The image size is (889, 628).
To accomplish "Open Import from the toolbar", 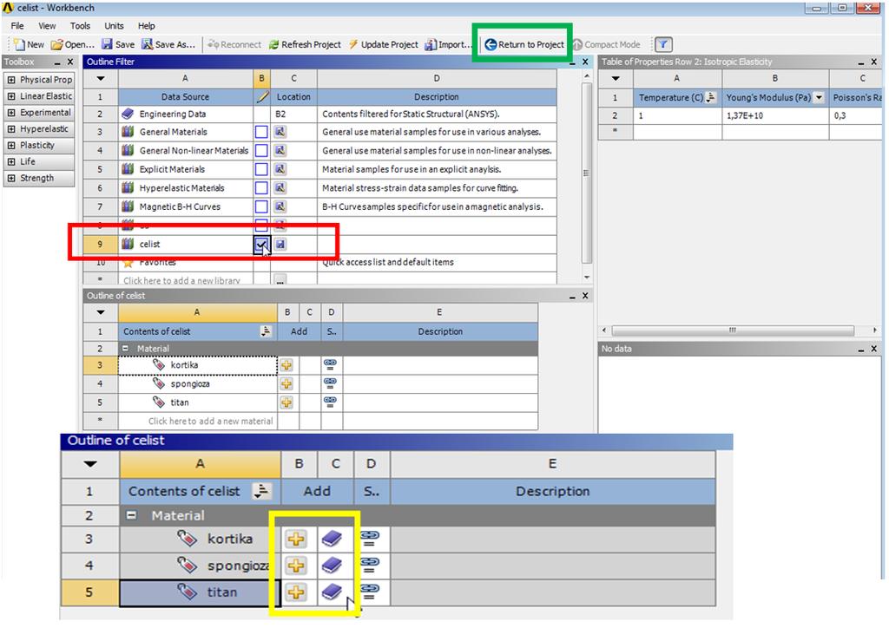I will pyautogui.click(x=448, y=44).
